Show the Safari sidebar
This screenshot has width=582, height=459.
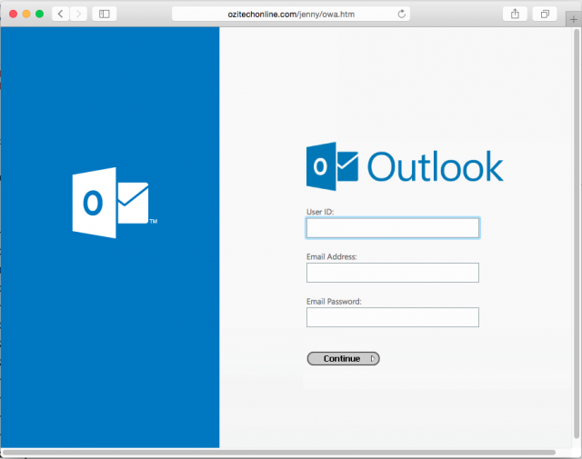coord(105,15)
